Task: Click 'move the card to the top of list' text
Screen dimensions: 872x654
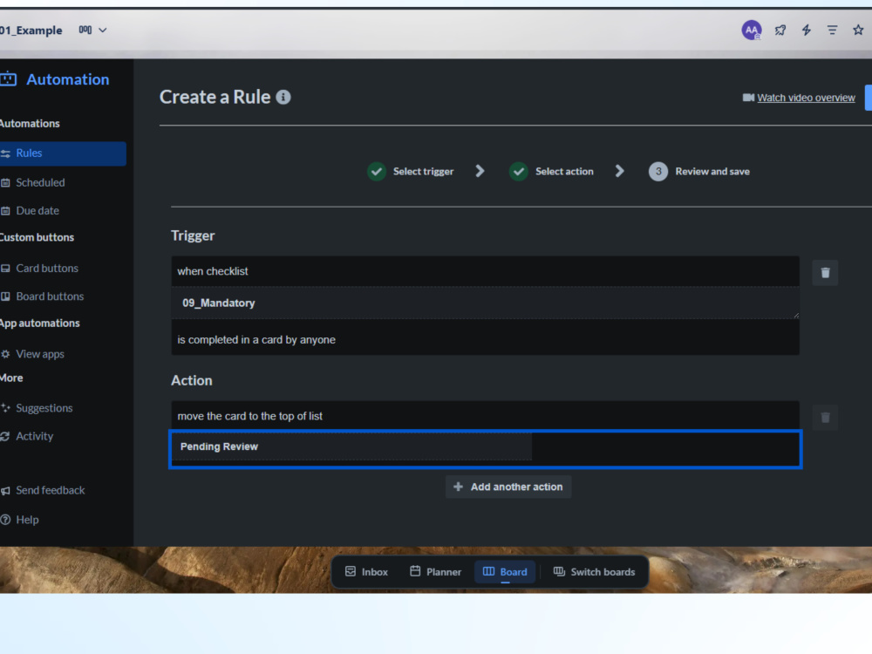Action: click(x=249, y=416)
